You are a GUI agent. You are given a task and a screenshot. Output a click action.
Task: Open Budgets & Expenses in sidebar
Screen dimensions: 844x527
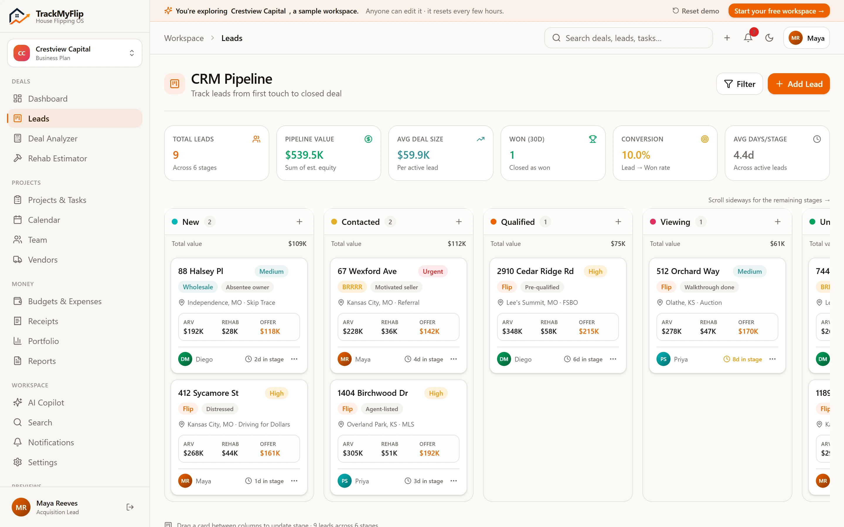[x=75, y=301]
